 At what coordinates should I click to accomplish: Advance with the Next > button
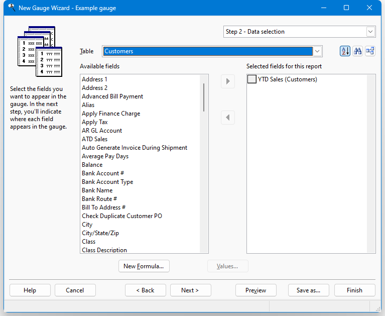tap(191, 290)
